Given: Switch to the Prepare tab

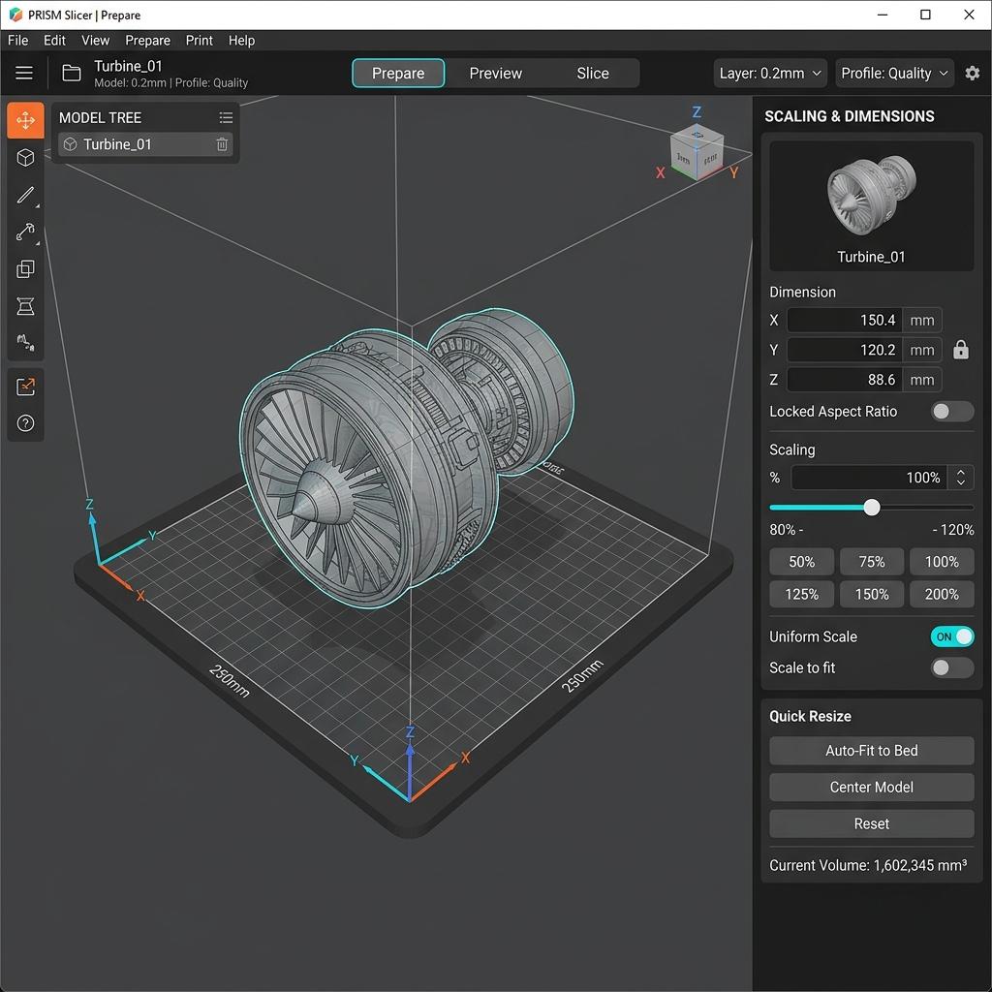Looking at the screenshot, I should pos(398,74).
